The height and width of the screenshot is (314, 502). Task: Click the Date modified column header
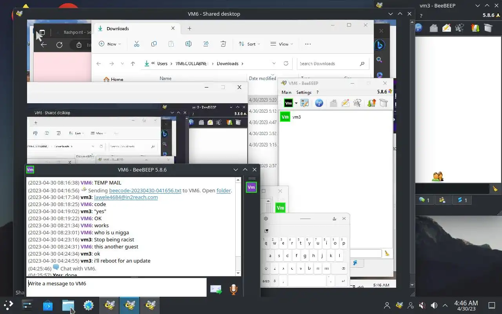coord(262,78)
